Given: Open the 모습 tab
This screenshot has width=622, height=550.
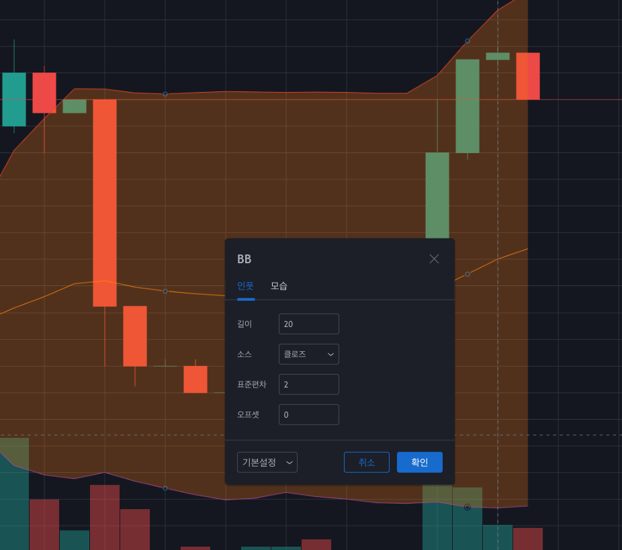Looking at the screenshot, I should (x=279, y=286).
